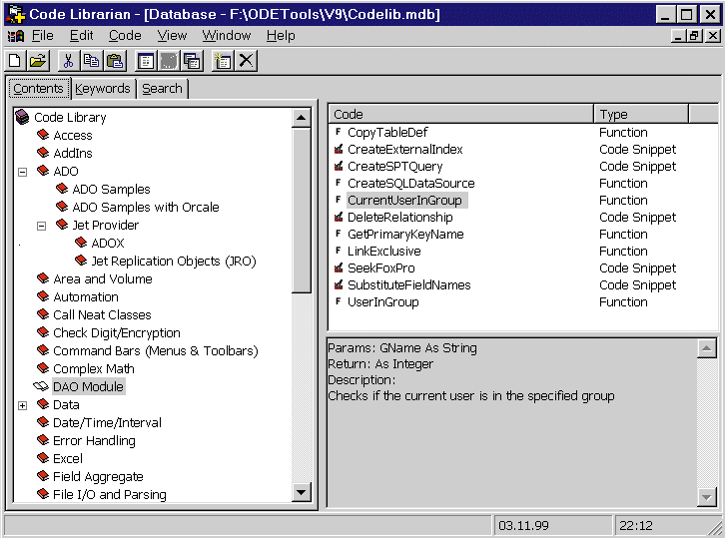Click the Code column header

click(460, 114)
